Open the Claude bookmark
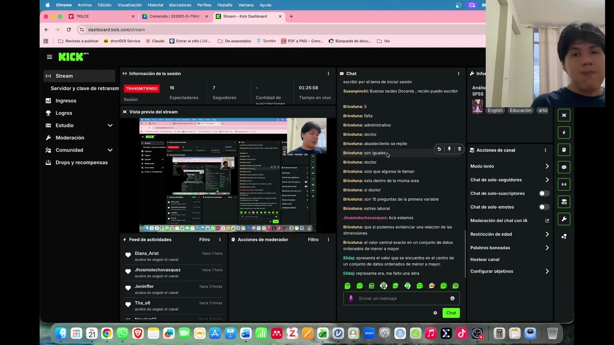This screenshot has width=614, height=345. (x=155, y=41)
